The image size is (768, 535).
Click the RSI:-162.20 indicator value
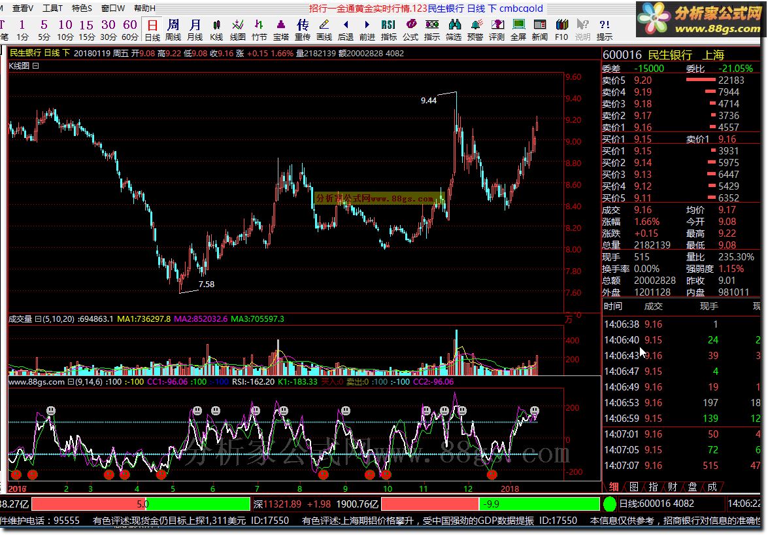point(253,382)
